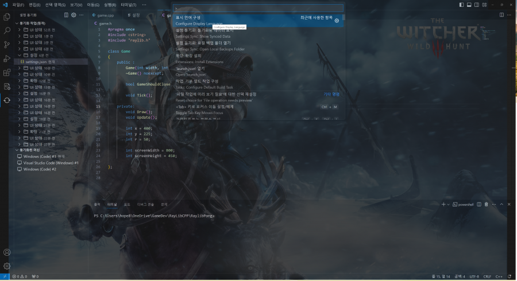
Task: Open sidebar header more actions (…)
Action: [81, 15]
